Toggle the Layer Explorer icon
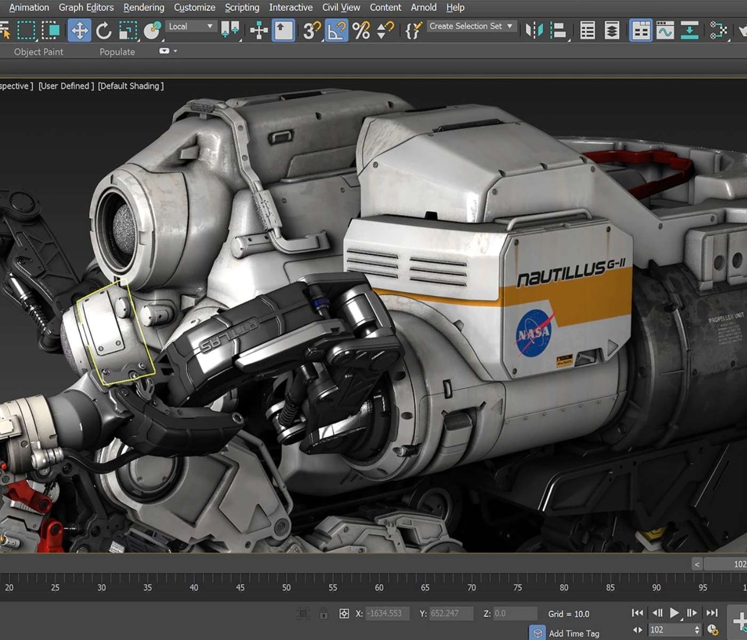This screenshot has height=640, width=747. tap(612, 30)
